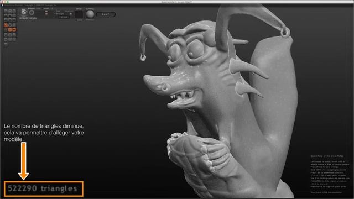
Task: Click the Quick help heading text
Action: (327, 156)
